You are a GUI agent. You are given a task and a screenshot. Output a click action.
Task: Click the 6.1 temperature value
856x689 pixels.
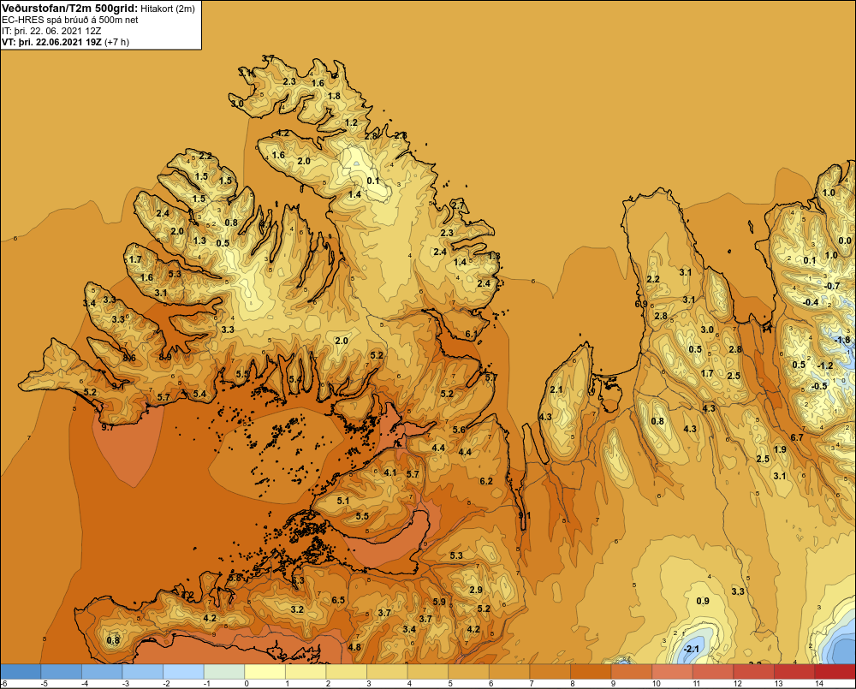point(472,334)
